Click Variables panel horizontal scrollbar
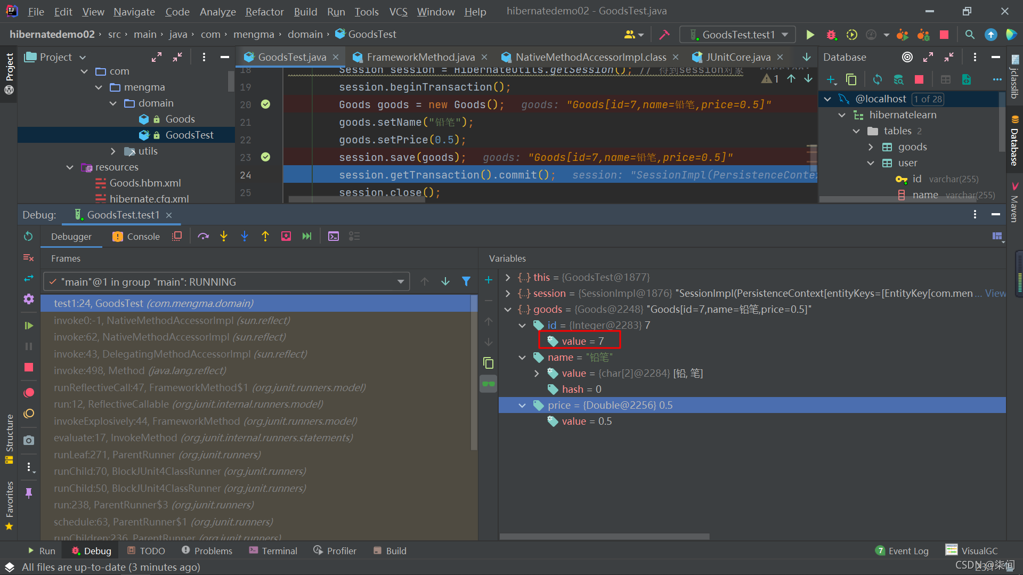Image resolution: width=1023 pixels, height=575 pixels. point(605,536)
